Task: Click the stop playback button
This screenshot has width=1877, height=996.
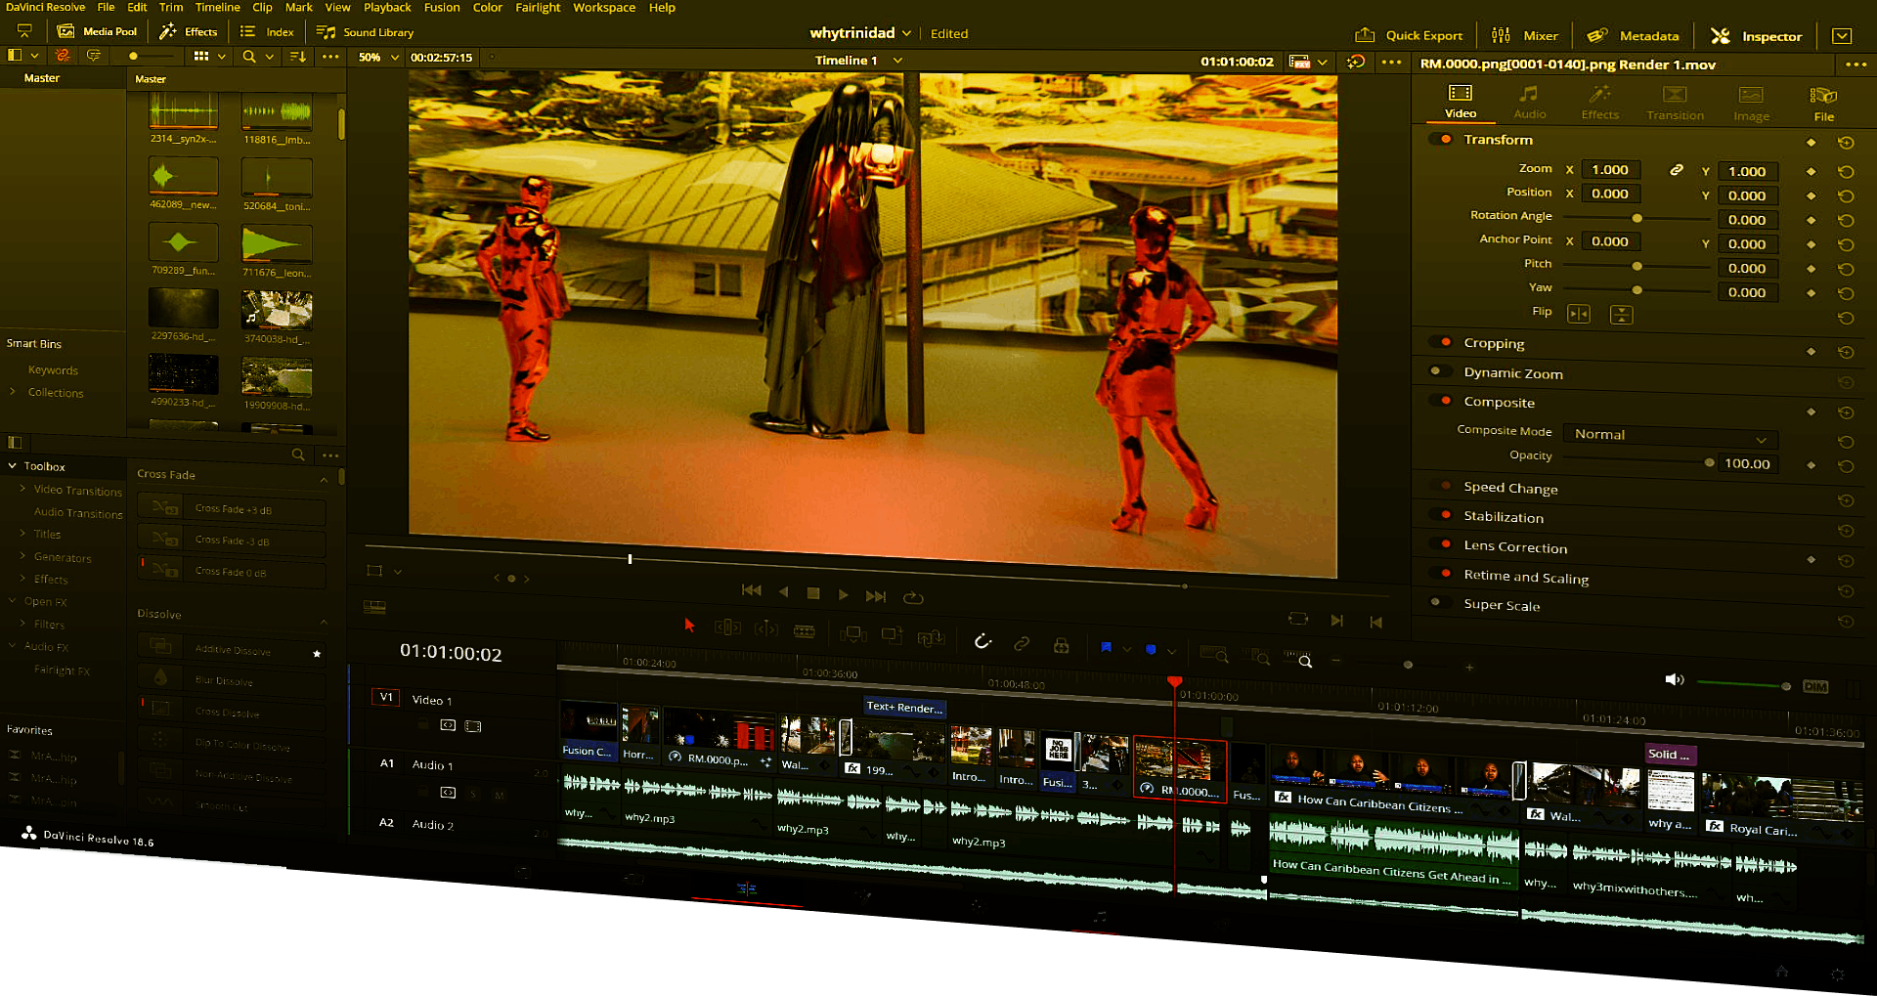Action: coord(813,593)
